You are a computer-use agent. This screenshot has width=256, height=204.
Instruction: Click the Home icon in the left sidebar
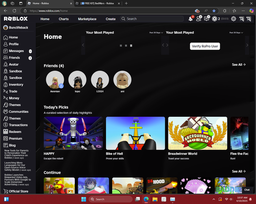pos(6,37)
